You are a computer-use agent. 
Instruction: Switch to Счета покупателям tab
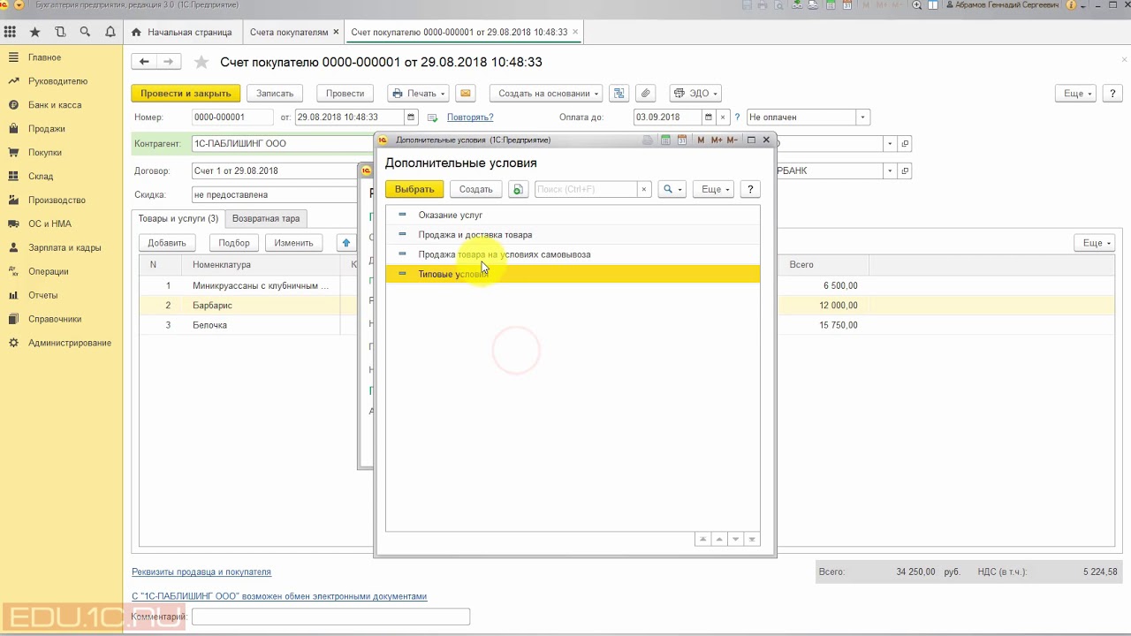tap(288, 32)
